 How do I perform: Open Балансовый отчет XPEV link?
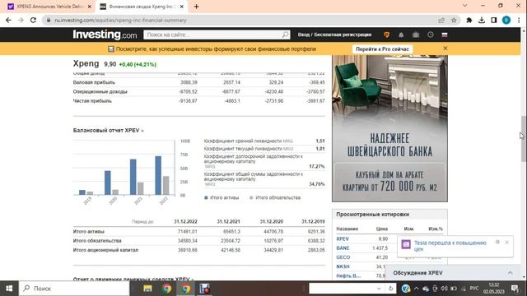click(x=108, y=130)
